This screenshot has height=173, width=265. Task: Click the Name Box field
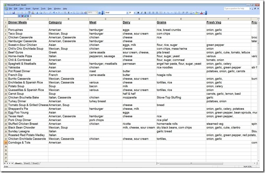pos(11,16)
